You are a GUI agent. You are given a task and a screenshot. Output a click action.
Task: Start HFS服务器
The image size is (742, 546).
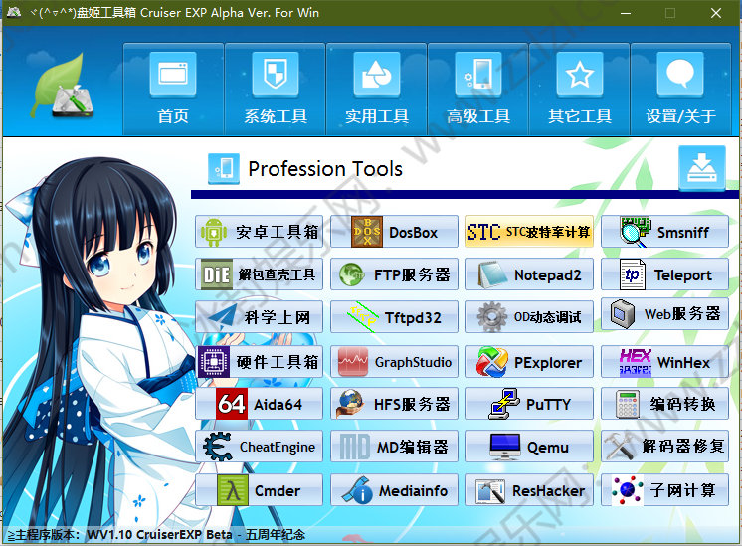(395, 403)
